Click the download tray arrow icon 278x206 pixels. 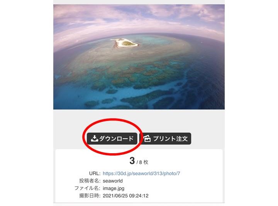[94, 139]
